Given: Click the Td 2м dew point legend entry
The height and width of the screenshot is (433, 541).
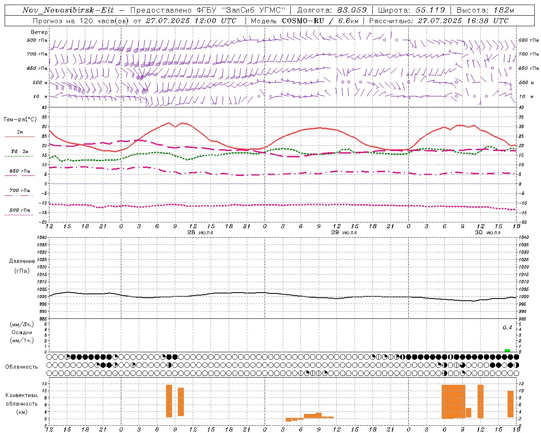Looking at the screenshot, I should [x=20, y=151].
